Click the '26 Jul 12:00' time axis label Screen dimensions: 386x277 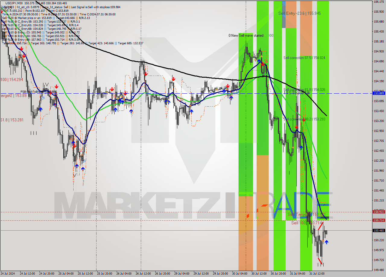(x=143, y=274)
